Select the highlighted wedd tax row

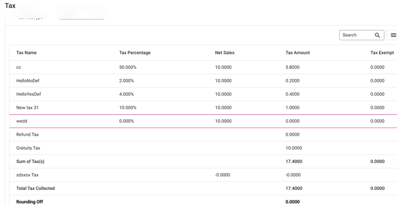(22, 121)
